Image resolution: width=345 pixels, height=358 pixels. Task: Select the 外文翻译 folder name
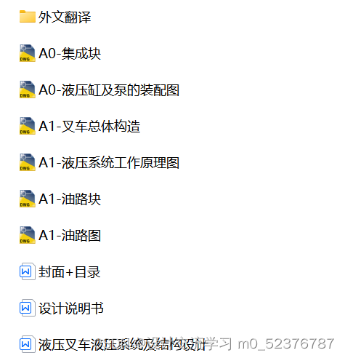(x=65, y=17)
